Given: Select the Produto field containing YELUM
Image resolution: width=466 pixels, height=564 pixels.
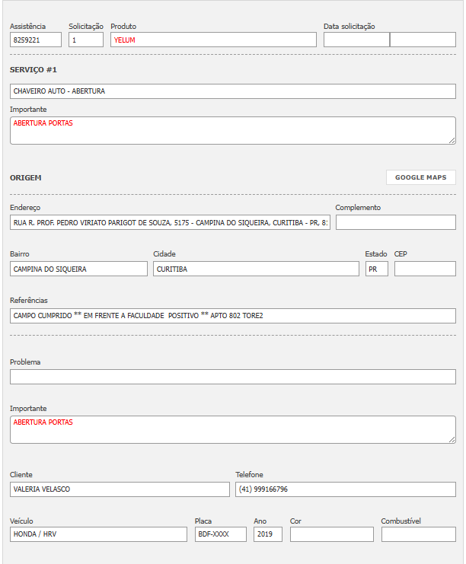Looking at the screenshot, I should (213, 40).
